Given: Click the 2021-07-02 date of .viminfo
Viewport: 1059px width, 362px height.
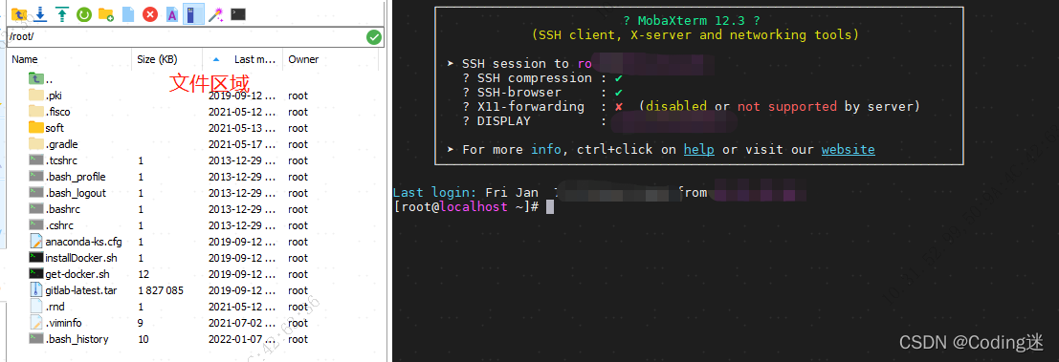Looking at the screenshot, I should (242, 323).
